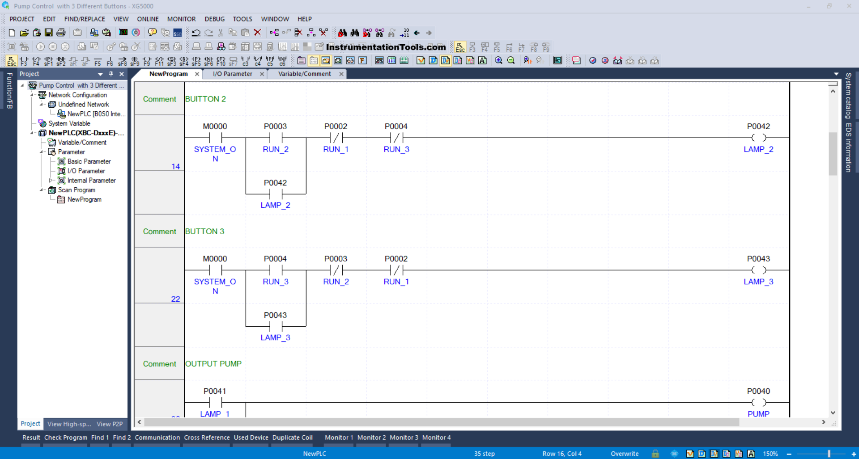Image resolution: width=859 pixels, height=459 pixels.
Task: Switch to the Variable/Comment tab
Action: point(304,74)
